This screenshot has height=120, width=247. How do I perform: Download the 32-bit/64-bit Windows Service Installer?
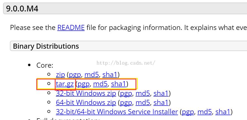pyautogui.click(x=117, y=112)
